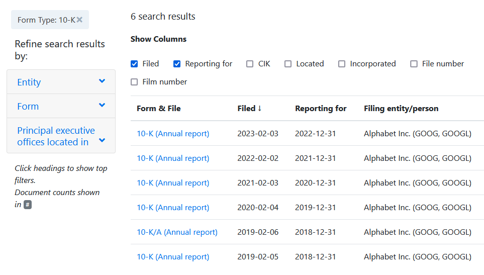
Task: Expand the Entity filter chevron
Action: 102,81
